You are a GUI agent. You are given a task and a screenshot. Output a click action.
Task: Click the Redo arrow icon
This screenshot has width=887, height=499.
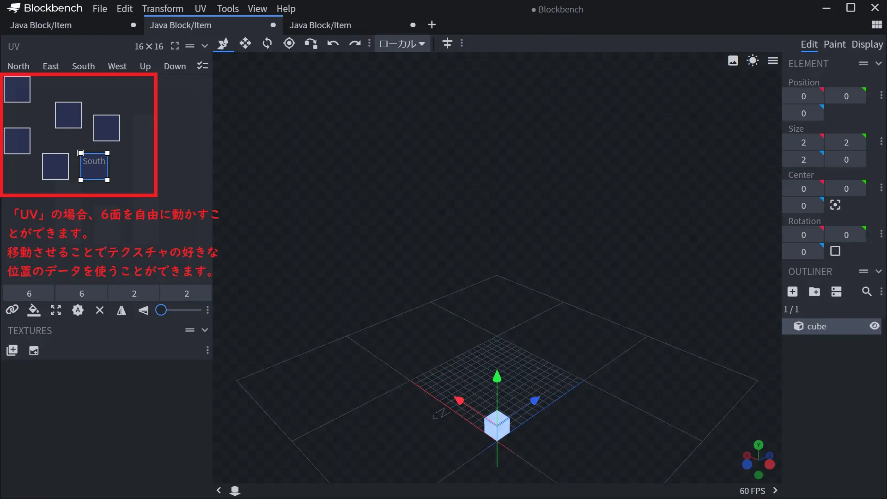[x=355, y=43]
